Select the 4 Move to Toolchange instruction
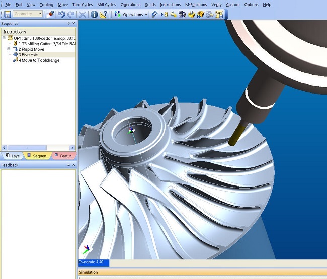Screen dimensions: 327x279 point(39,60)
